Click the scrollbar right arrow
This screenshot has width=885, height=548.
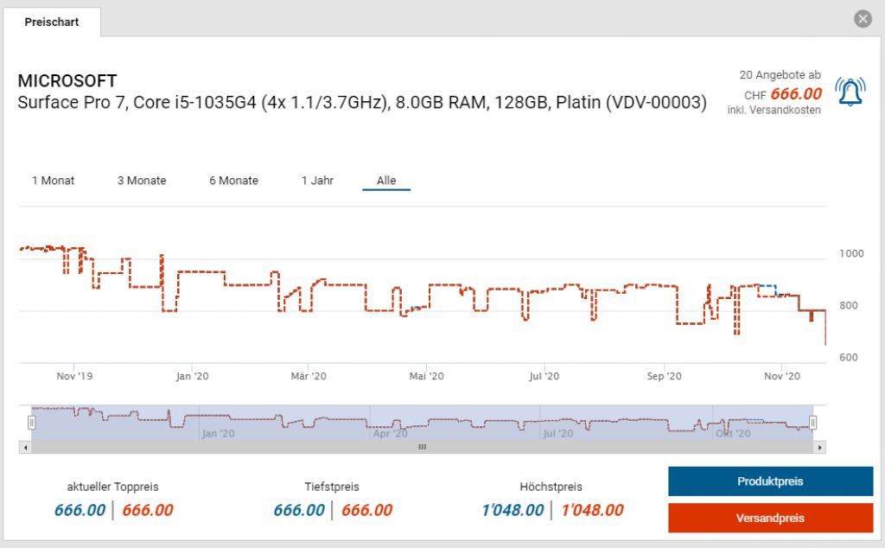[820, 447]
